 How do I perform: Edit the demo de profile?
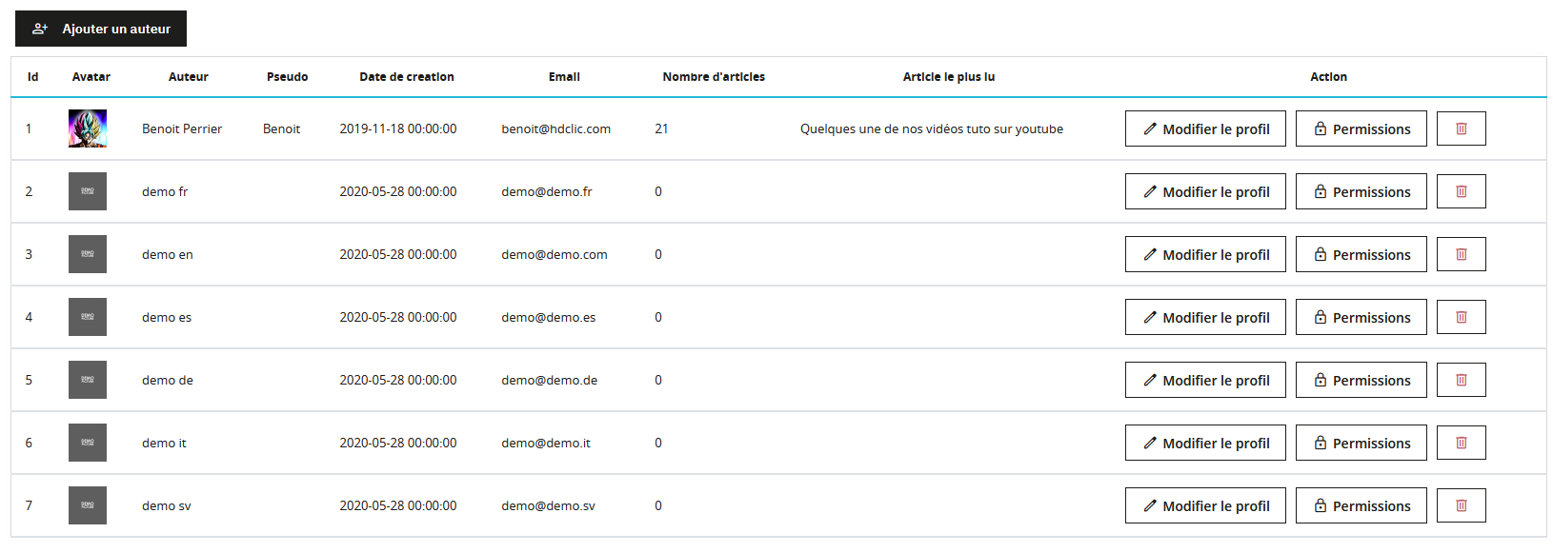[x=1205, y=380]
